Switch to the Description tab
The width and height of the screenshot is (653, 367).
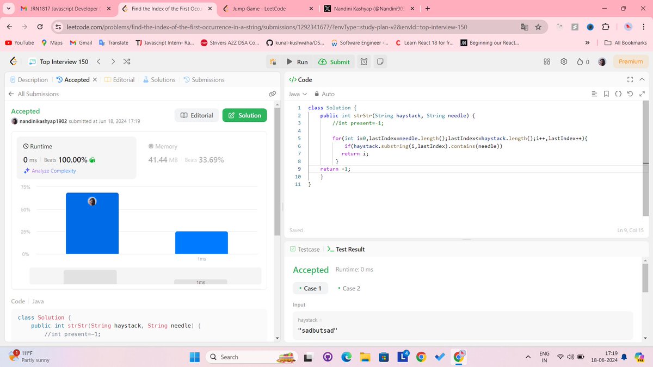click(29, 79)
